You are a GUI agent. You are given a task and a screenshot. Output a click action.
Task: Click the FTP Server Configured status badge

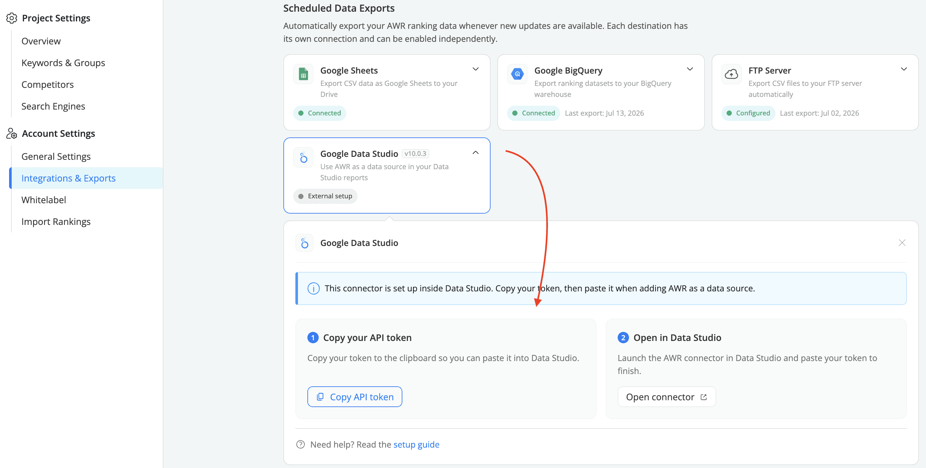748,113
